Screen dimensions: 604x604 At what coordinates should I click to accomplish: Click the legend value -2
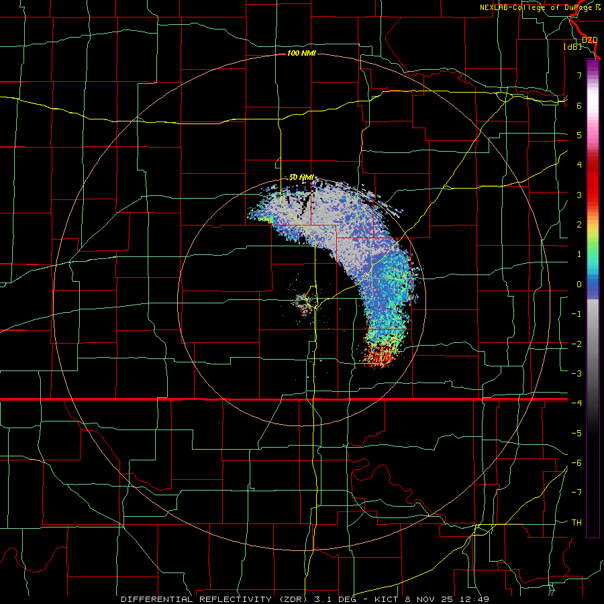(x=576, y=344)
